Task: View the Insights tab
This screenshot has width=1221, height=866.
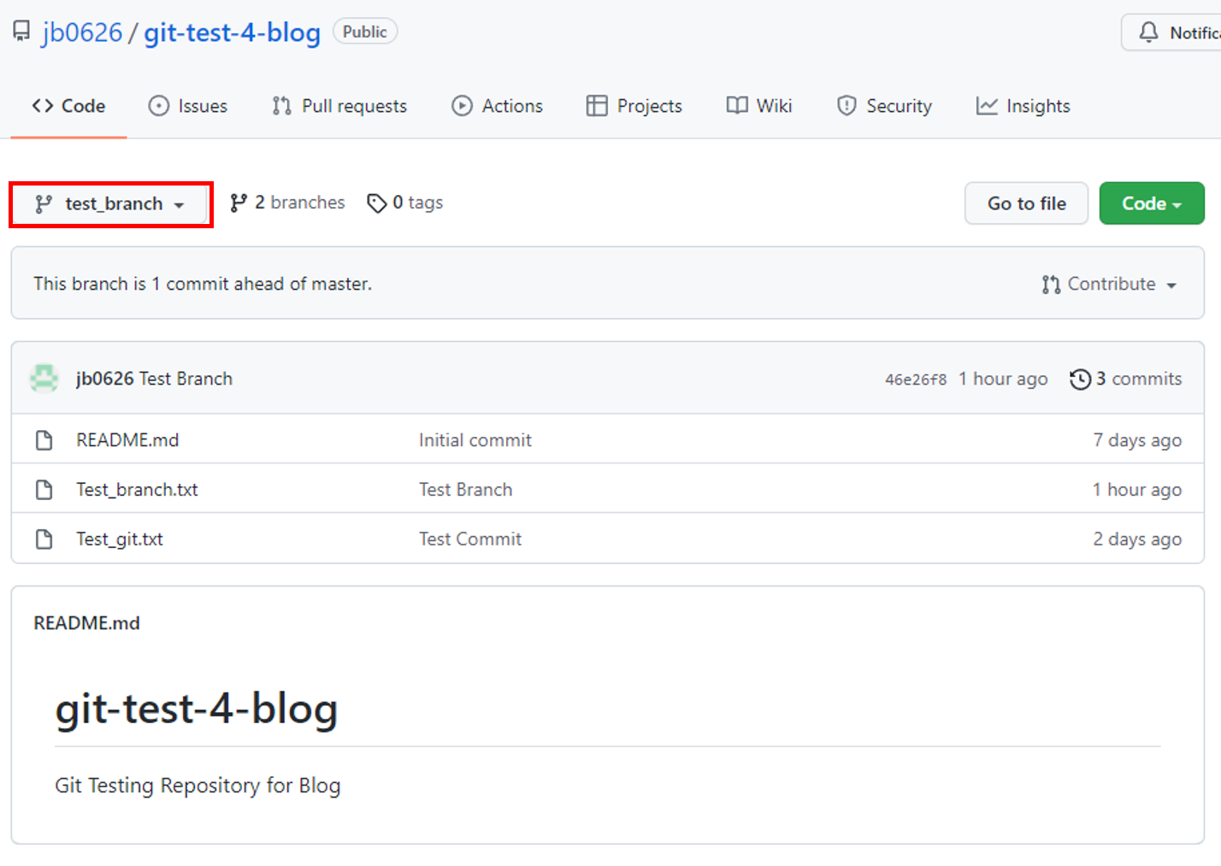Action: 1023,106
